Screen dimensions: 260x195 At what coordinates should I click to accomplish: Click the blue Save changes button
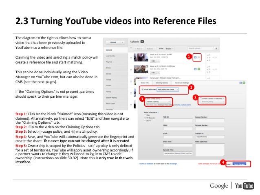point(239,164)
